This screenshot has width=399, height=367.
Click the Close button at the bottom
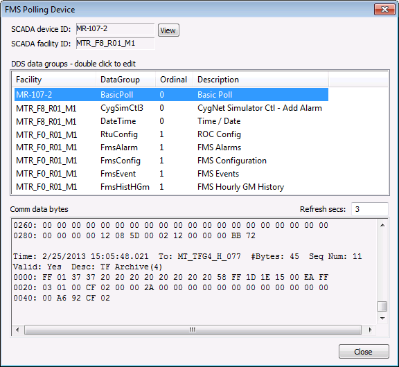click(x=364, y=352)
